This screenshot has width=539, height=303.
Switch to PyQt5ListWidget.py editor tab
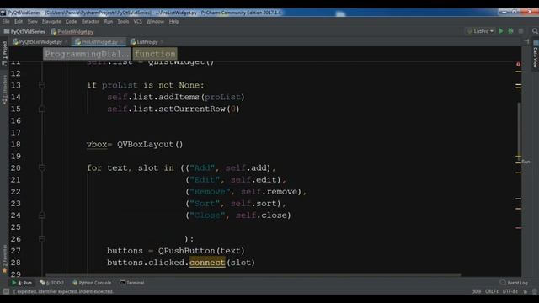point(40,42)
